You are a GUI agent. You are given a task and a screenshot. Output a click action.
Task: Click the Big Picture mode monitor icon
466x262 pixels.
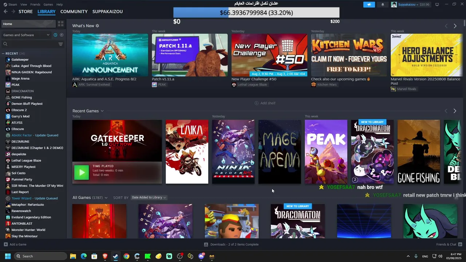(437, 5)
